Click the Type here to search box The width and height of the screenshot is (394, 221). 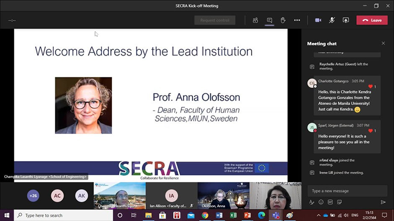coord(64,215)
